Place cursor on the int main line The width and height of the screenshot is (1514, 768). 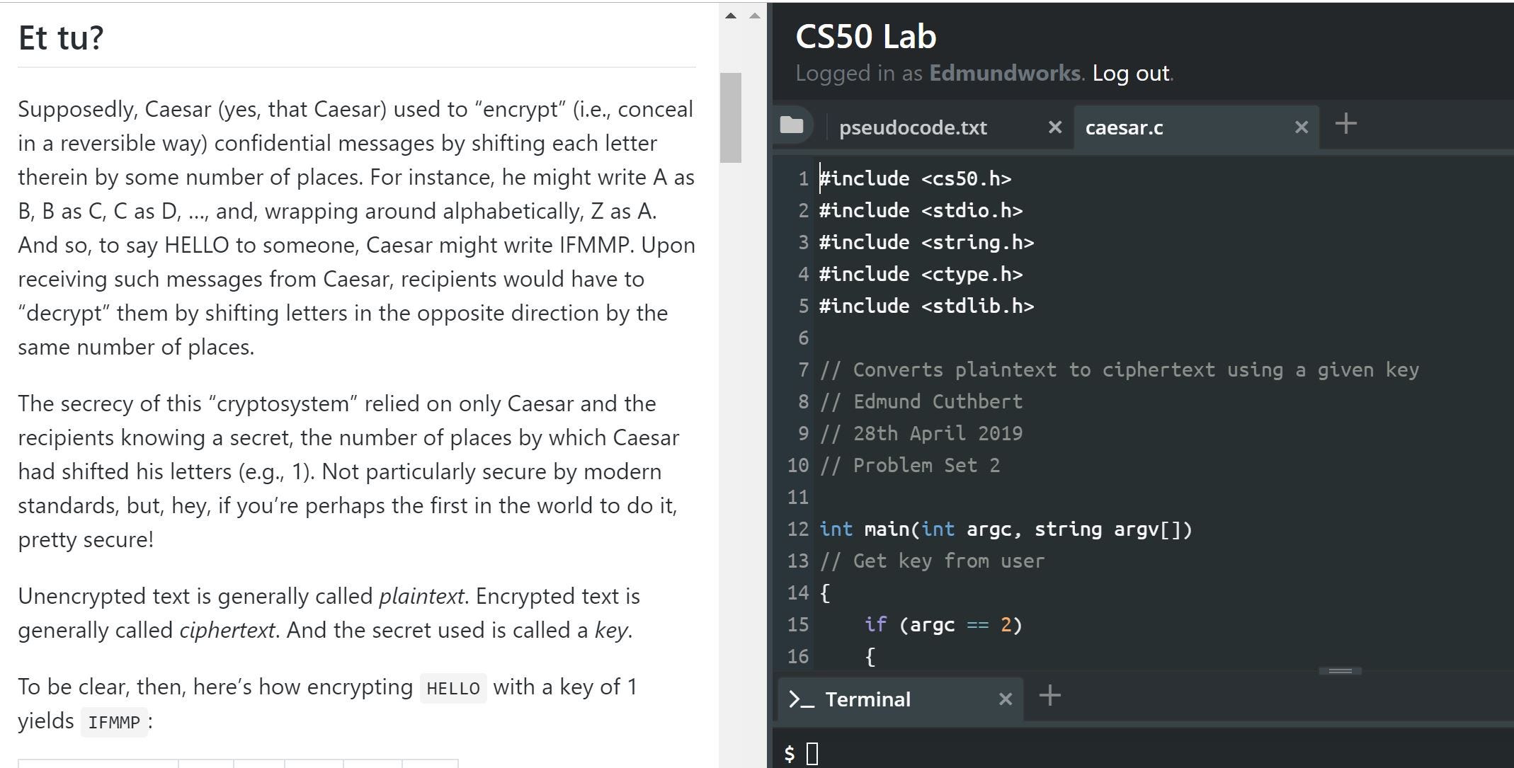pyautogui.click(x=1006, y=529)
